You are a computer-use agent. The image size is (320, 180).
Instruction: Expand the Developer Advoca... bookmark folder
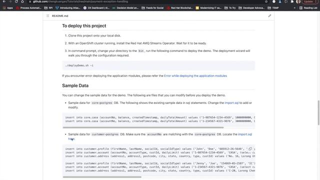coord(251,8)
